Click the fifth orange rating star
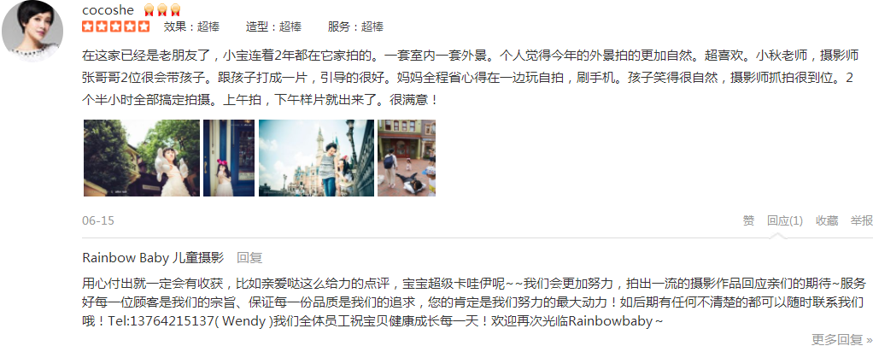 tap(144, 26)
